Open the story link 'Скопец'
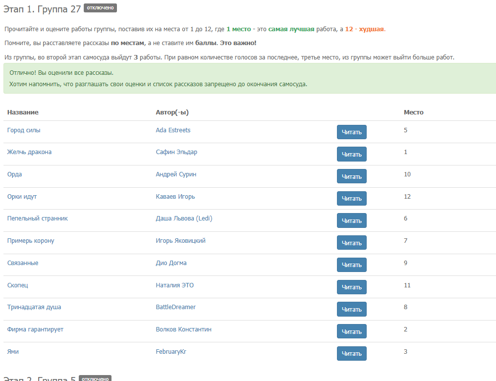The width and height of the screenshot is (496, 381). (x=18, y=285)
